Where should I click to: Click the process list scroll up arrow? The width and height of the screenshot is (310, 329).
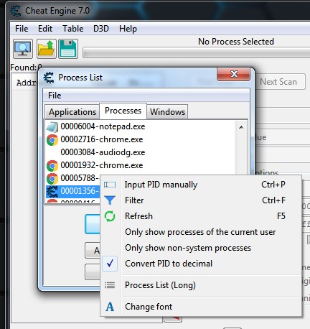[241, 127]
